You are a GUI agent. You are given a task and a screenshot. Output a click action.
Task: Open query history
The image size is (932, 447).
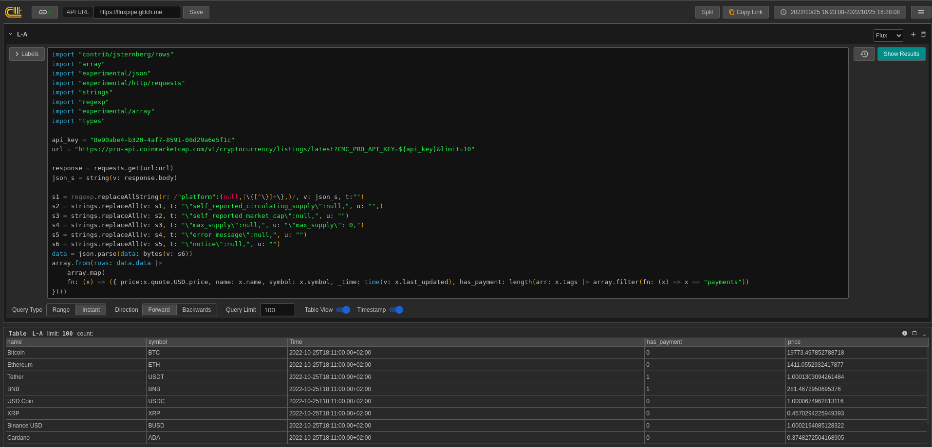(864, 54)
